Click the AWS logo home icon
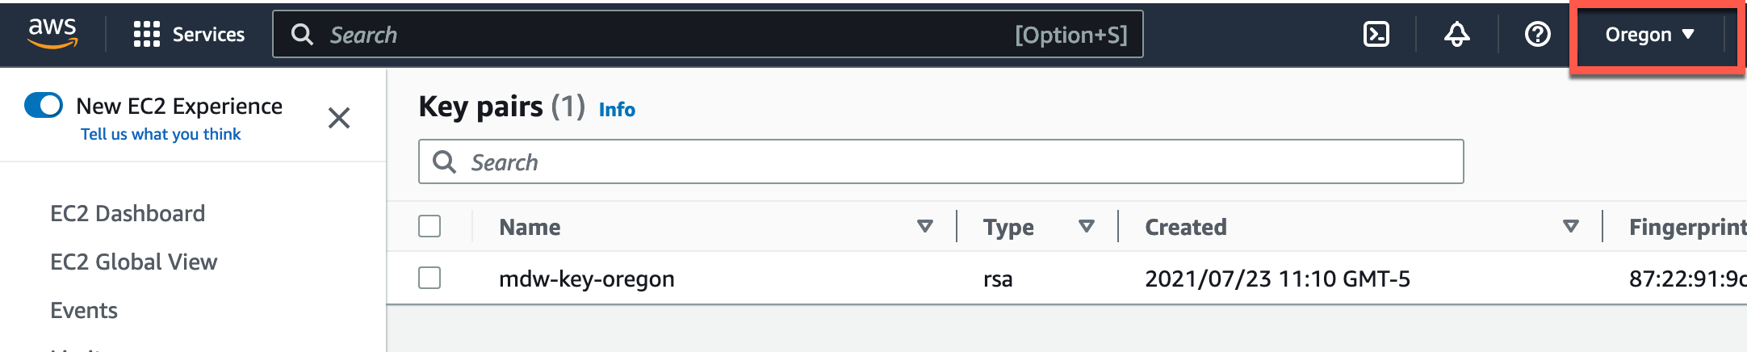Screen dimensions: 1747x352 coord(52,34)
